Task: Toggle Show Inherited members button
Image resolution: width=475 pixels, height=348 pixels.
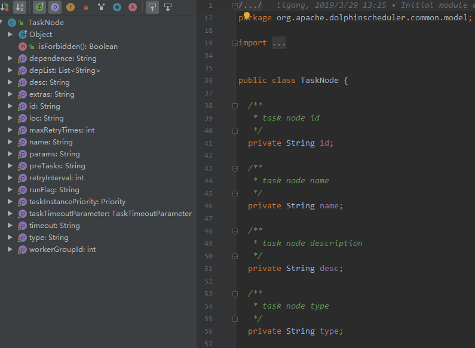Action: (39, 7)
